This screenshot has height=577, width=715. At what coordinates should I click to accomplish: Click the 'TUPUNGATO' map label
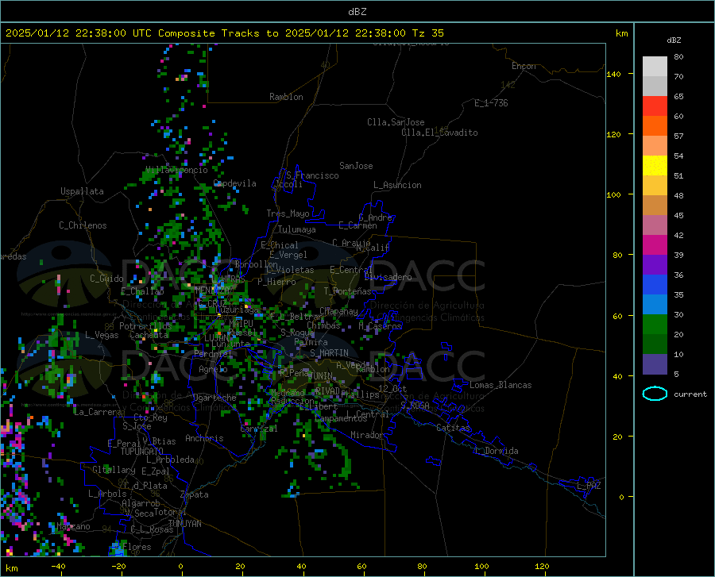click(142, 452)
